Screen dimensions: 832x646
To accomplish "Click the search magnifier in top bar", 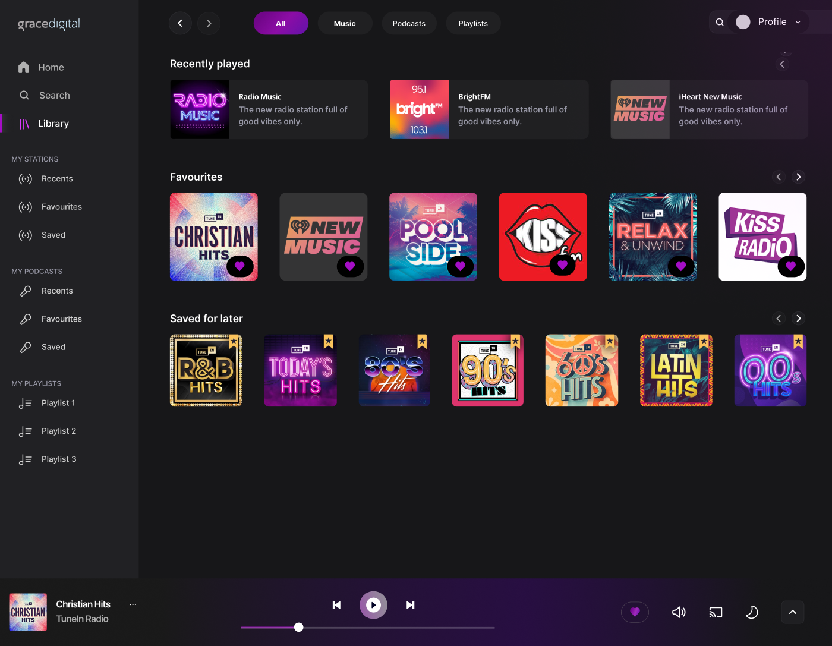I will pyautogui.click(x=720, y=22).
